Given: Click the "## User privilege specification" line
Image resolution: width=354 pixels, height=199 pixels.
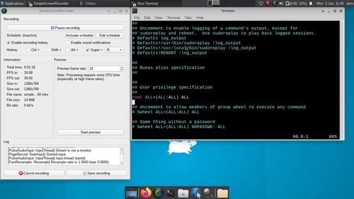Looking at the screenshot, I should pyautogui.click(x=172, y=87).
